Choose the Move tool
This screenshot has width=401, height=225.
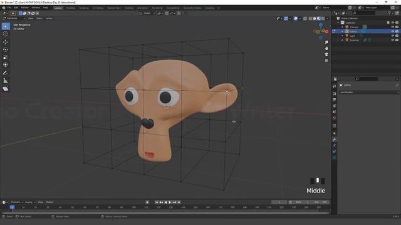tap(6, 42)
